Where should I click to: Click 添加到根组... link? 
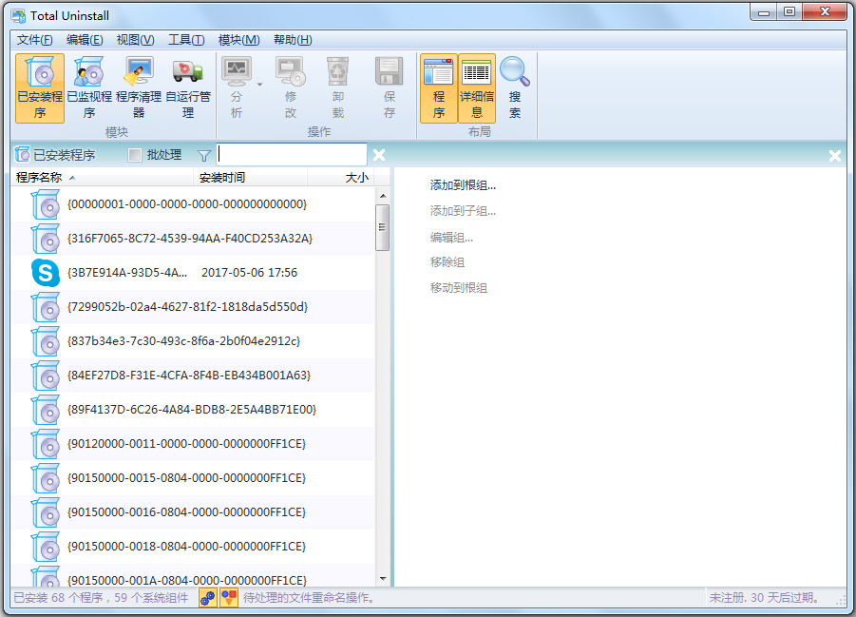pos(463,185)
